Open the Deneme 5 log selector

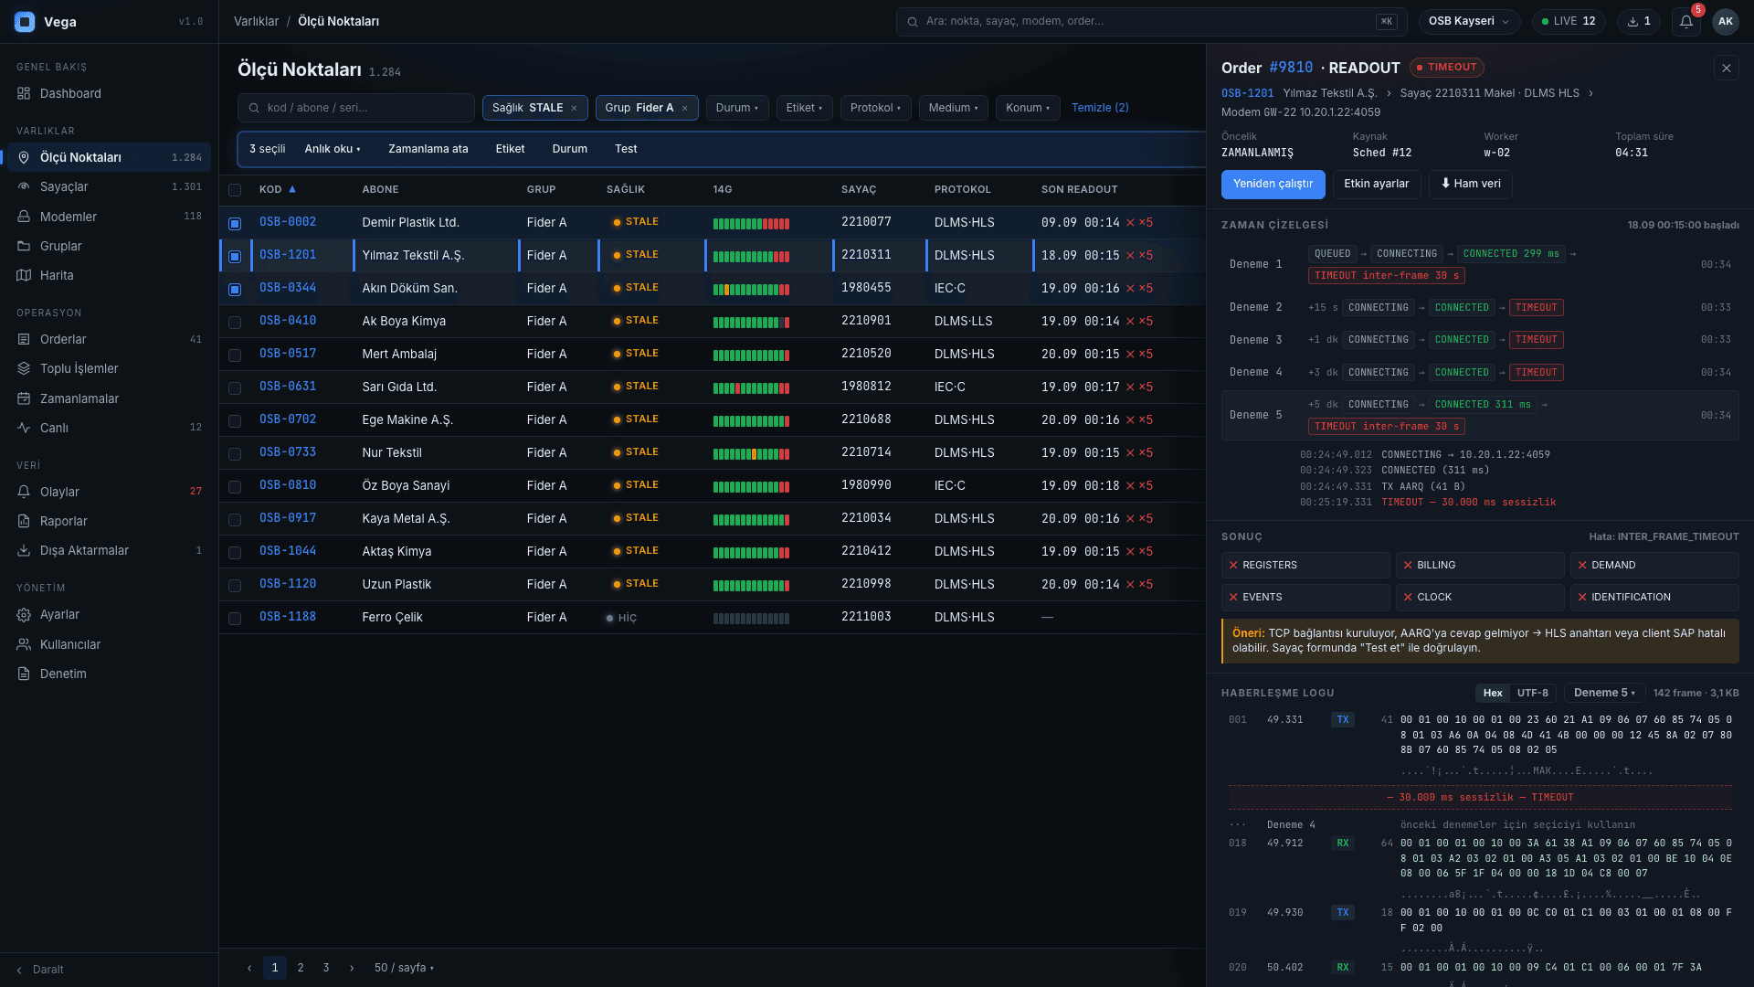(x=1604, y=693)
